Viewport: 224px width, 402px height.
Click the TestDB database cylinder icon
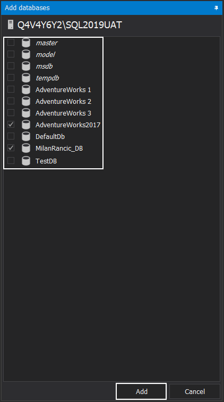26,161
